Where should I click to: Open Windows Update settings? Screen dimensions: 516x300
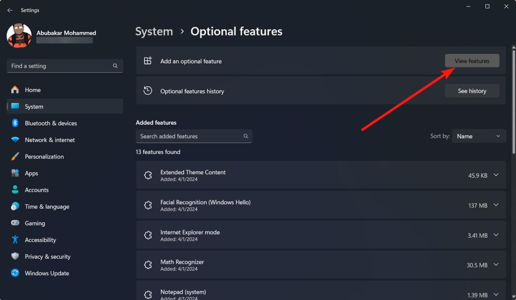pyautogui.click(x=46, y=273)
